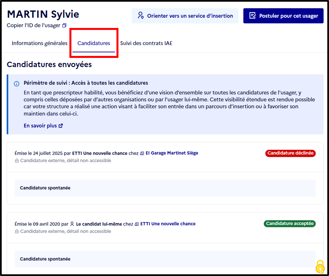The height and width of the screenshot is (276, 329).
Task: Click external link icon beside En savoir plus
Action: tap(61, 126)
